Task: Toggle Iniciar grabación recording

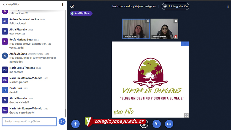Action: (x=176, y=6)
